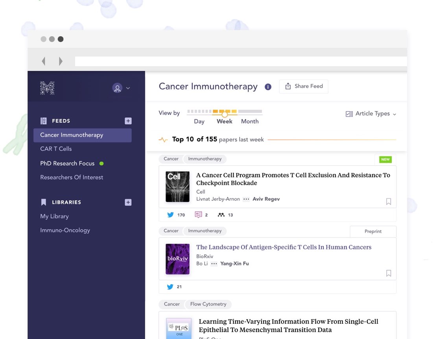
Task: Open the info icon beside Cancer Immunotherapy
Action: click(268, 87)
